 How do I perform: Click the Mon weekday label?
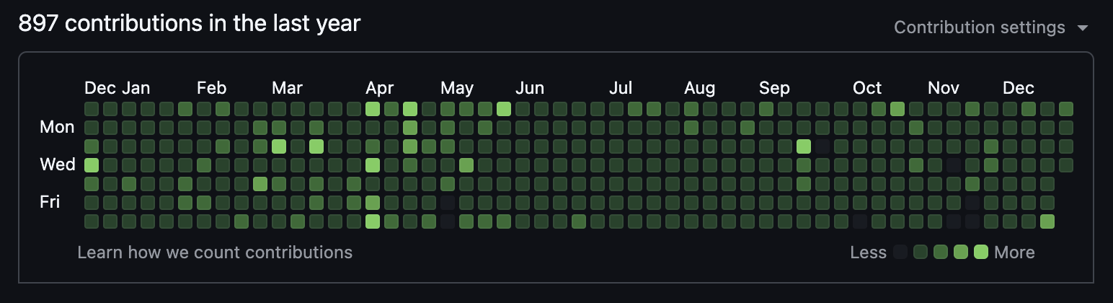[x=57, y=127]
